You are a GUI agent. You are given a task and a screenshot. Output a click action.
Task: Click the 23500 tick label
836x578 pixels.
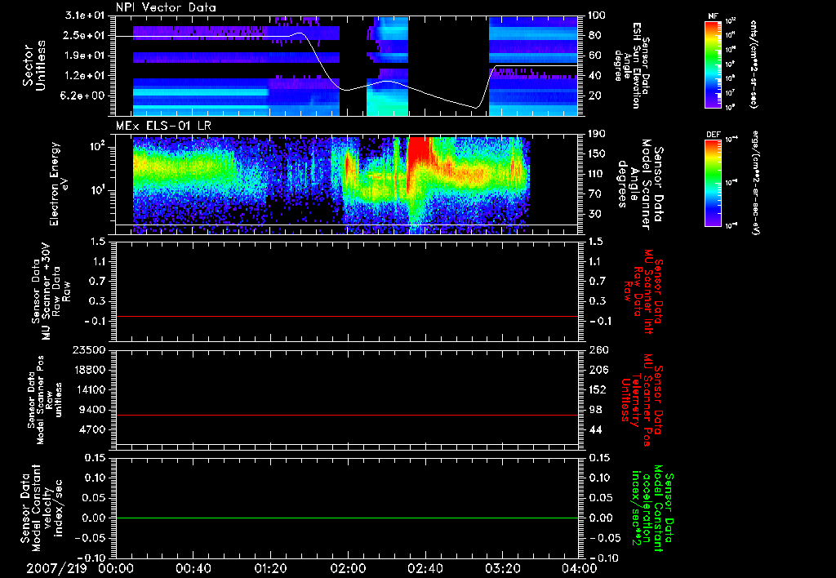click(x=88, y=349)
